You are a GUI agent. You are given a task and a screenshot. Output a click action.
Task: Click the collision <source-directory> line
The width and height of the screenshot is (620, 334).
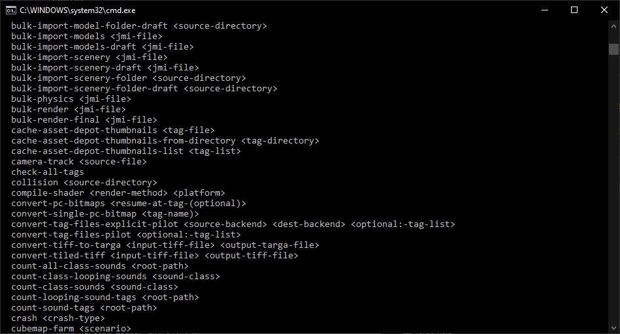tap(84, 183)
